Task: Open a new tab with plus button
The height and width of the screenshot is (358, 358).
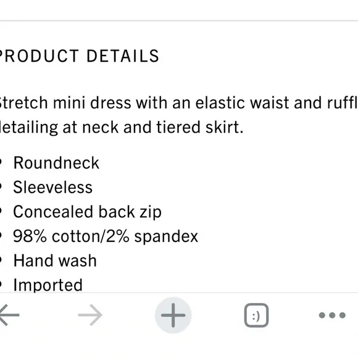Action: pyautogui.click(x=173, y=315)
